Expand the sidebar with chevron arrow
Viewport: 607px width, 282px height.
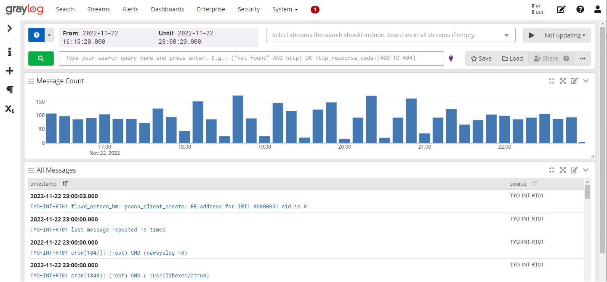[x=10, y=28]
